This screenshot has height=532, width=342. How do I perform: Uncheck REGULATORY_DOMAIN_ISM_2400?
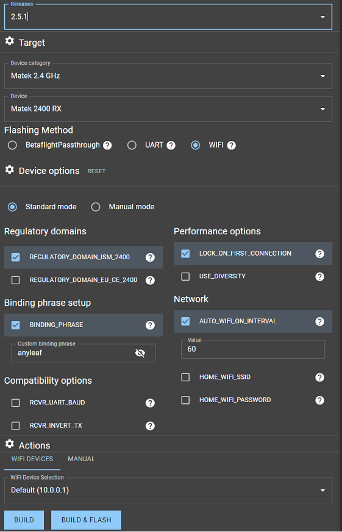[16, 257]
